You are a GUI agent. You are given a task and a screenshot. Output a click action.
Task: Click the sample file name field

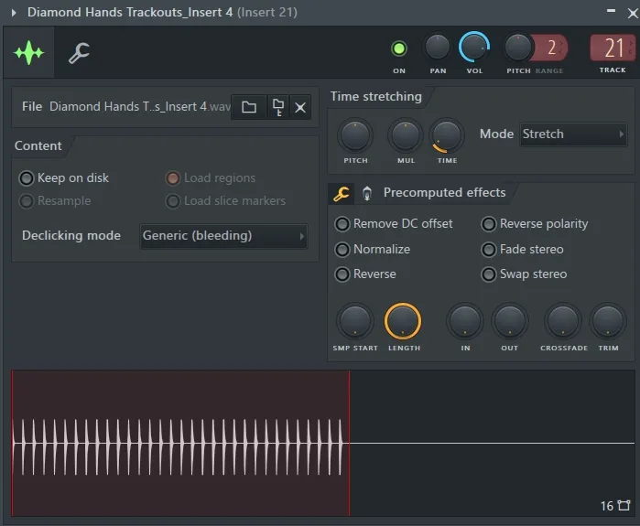(x=139, y=107)
